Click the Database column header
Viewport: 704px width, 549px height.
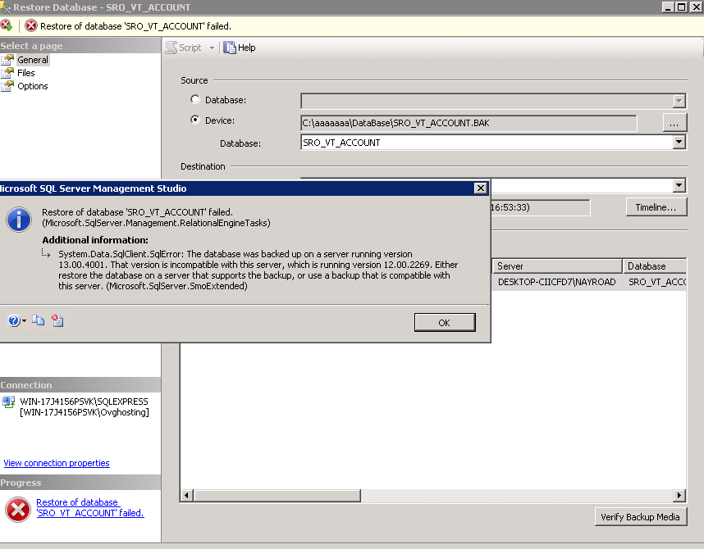tap(655, 266)
